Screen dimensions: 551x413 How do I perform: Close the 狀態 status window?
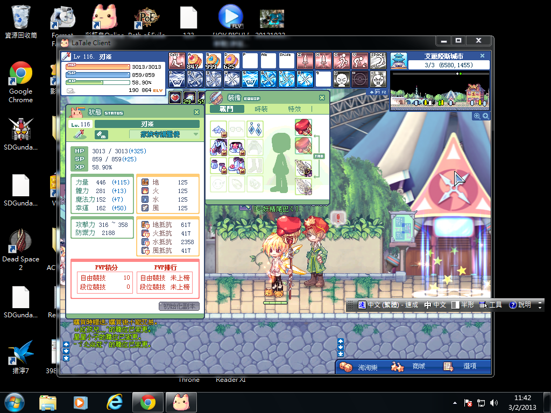197,112
